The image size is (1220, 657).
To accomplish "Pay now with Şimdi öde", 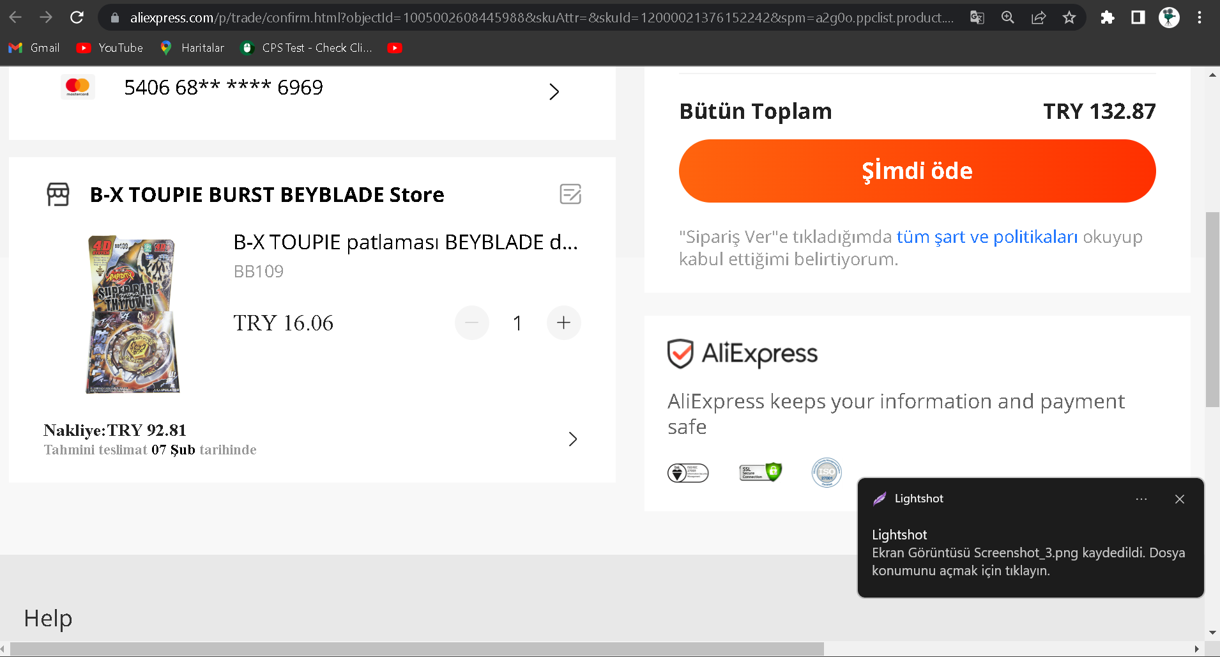I will [917, 171].
